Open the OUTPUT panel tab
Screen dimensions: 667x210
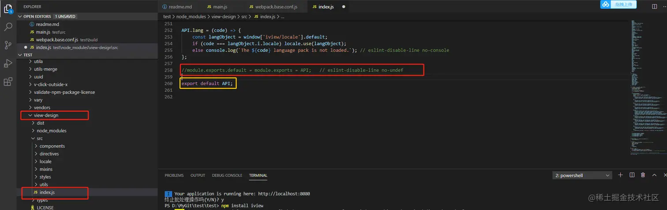[198, 175]
